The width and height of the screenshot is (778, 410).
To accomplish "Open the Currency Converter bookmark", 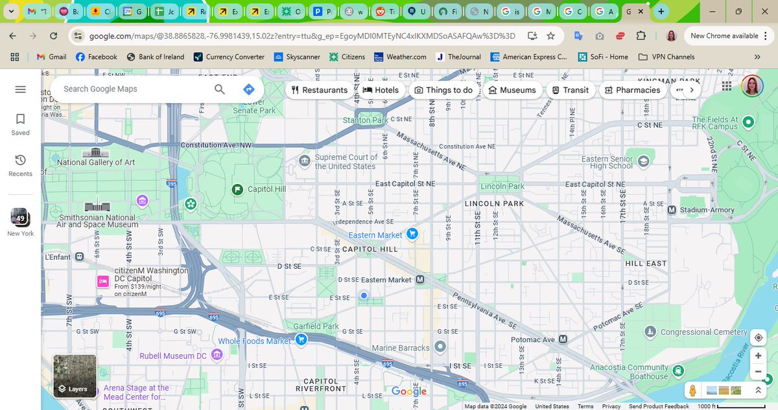I will (x=230, y=56).
